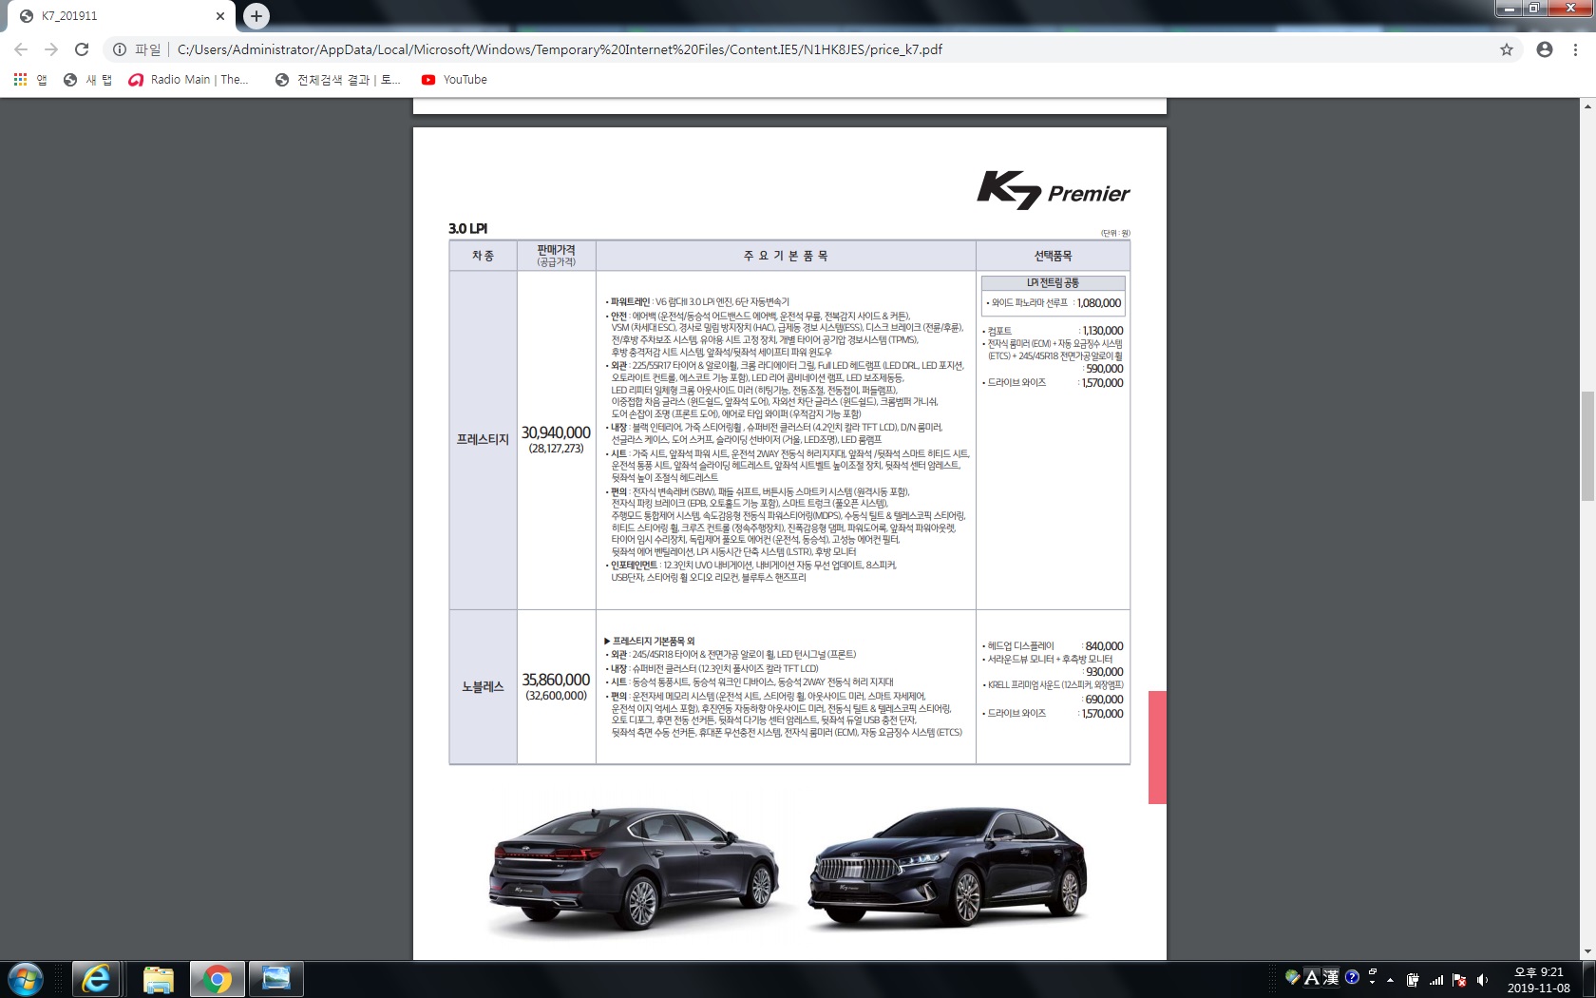Viewport: 1596px width, 998px height.
Task: Open the 새 탭 bookmark
Action: 87,80
